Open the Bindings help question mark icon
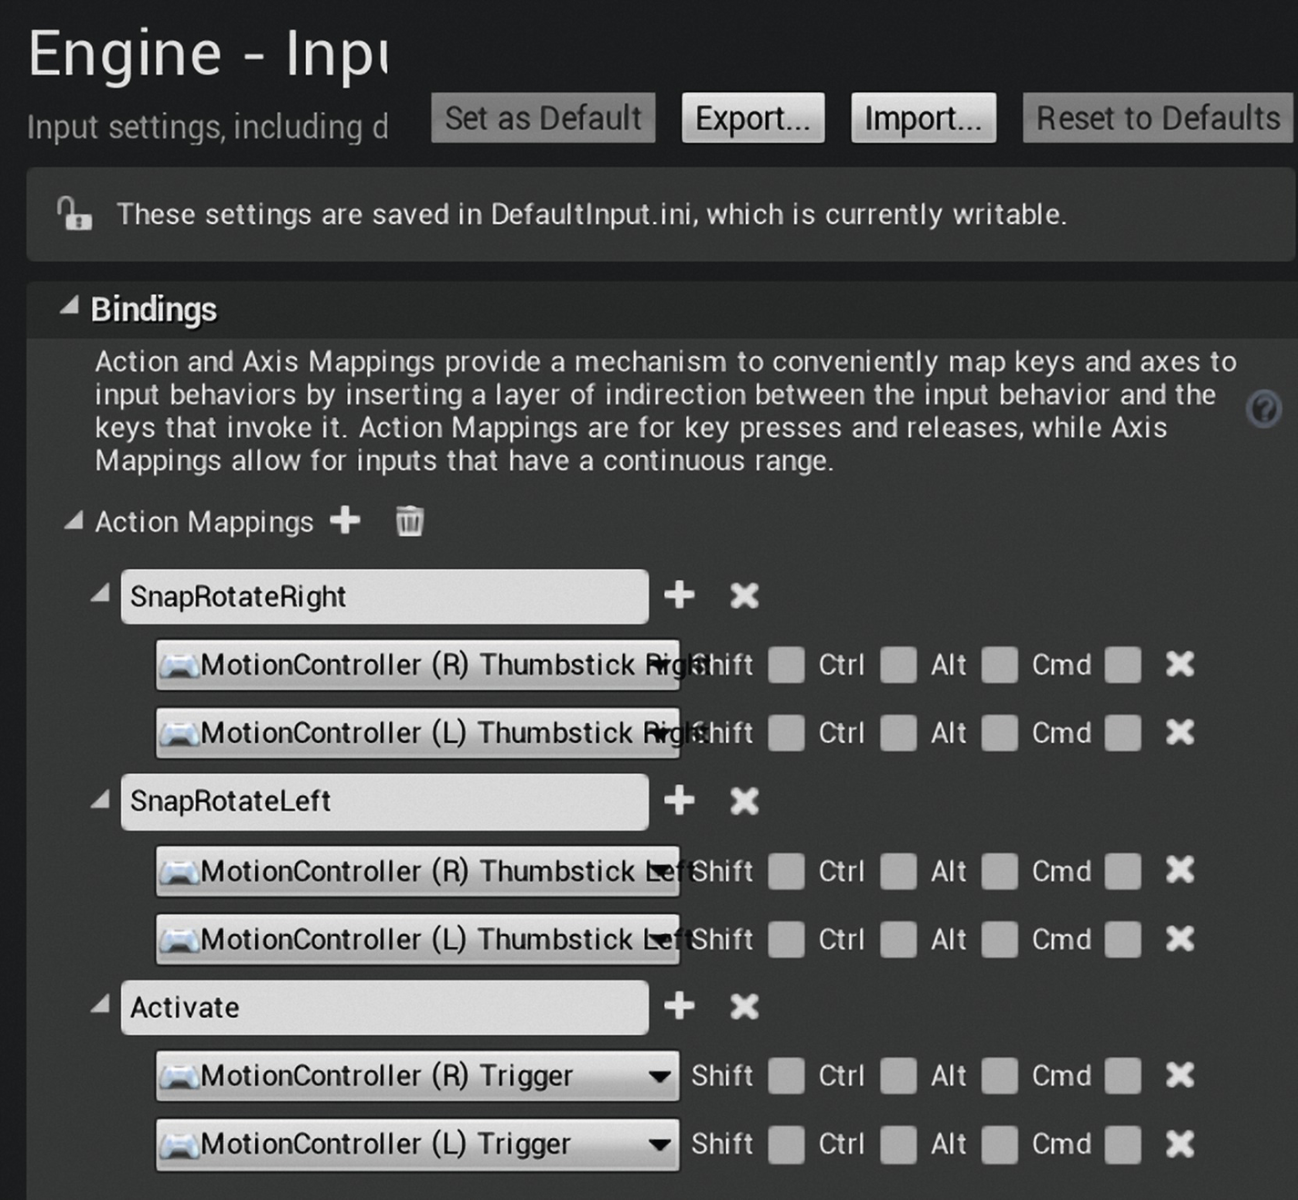 (1263, 409)
